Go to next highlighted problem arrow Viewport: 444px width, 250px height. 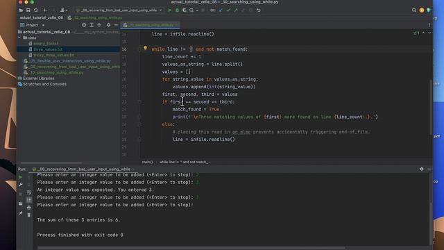429,33
